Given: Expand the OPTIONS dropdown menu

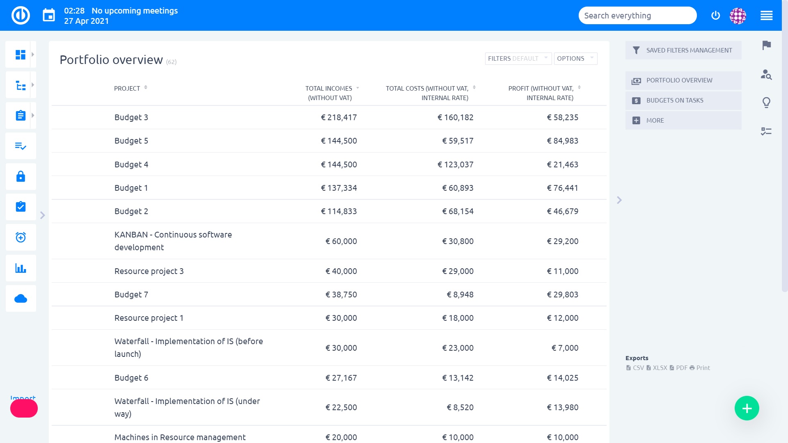Looking at the screenshot, I should [575, 58].
